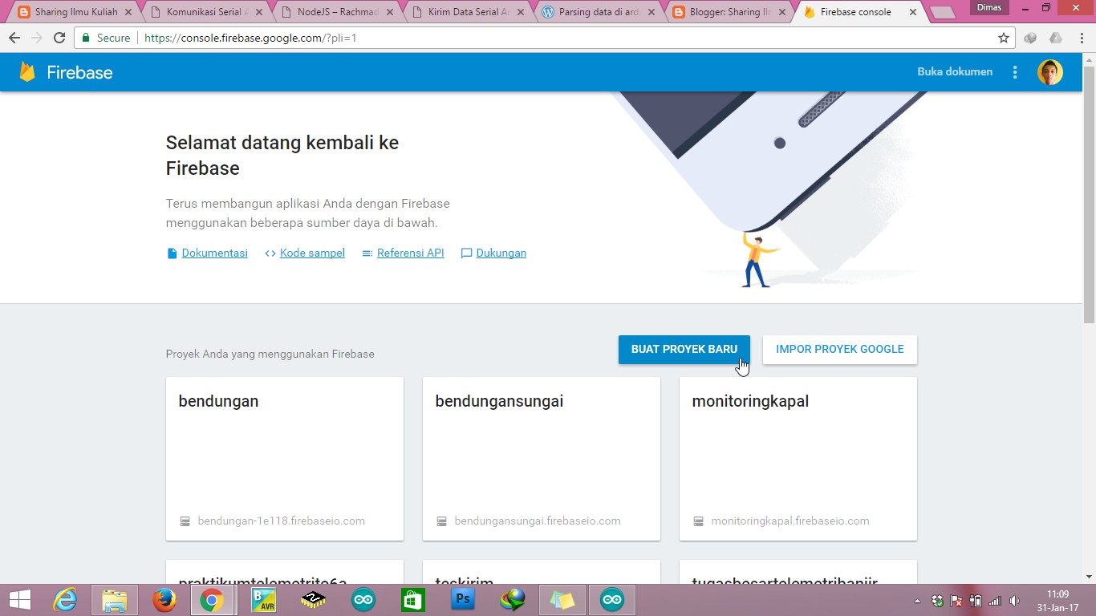The image size is (1096, 616).
Task: Click the Dimas Chrome profile button
Action: [x=989, y=8]
